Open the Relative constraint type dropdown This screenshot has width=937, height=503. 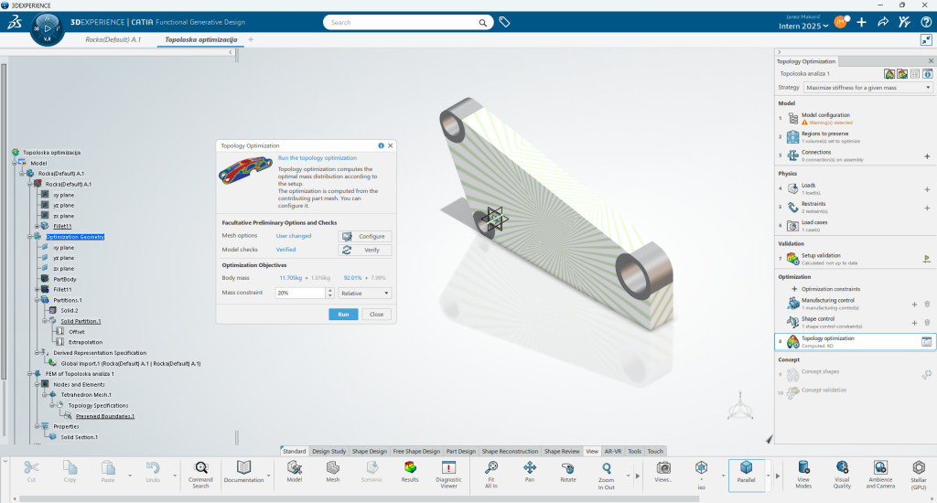coord(364,293)
